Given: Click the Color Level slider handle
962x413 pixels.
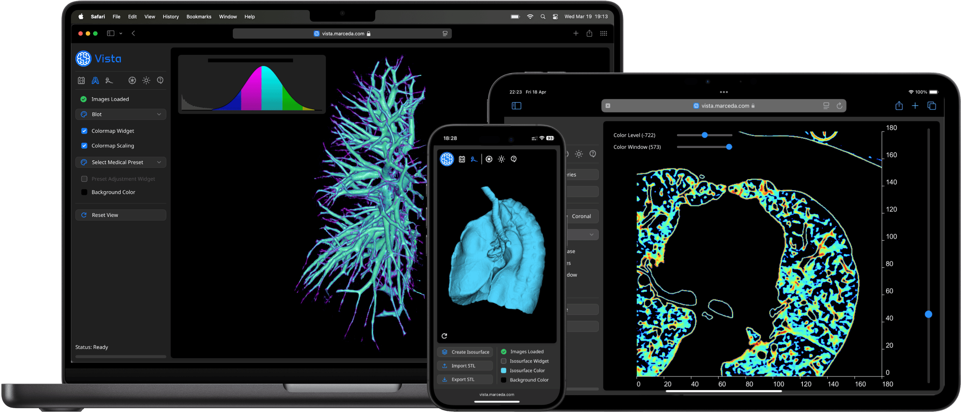Looking at the screenshot, I should 704,135.
